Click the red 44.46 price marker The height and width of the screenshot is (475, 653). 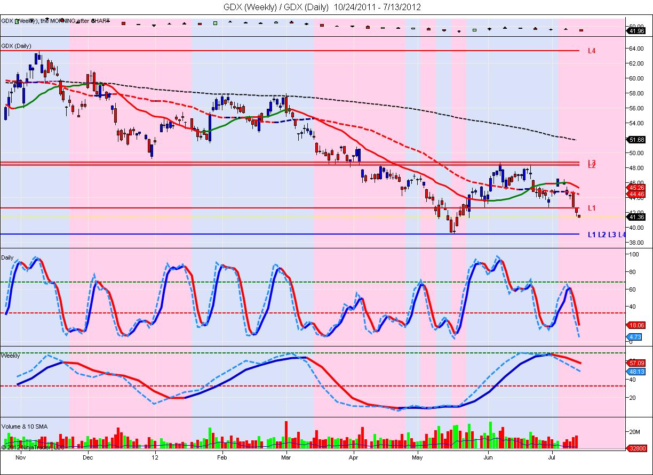[x=637, y=194]
